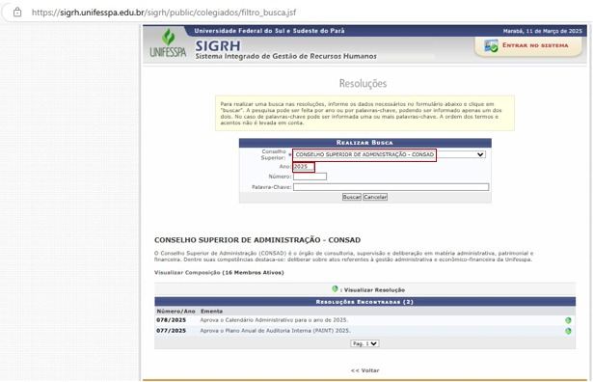The image size is (593, 382).
Task: Click the Entrar no Sistema login icon
Action: [x=491, y=46]
